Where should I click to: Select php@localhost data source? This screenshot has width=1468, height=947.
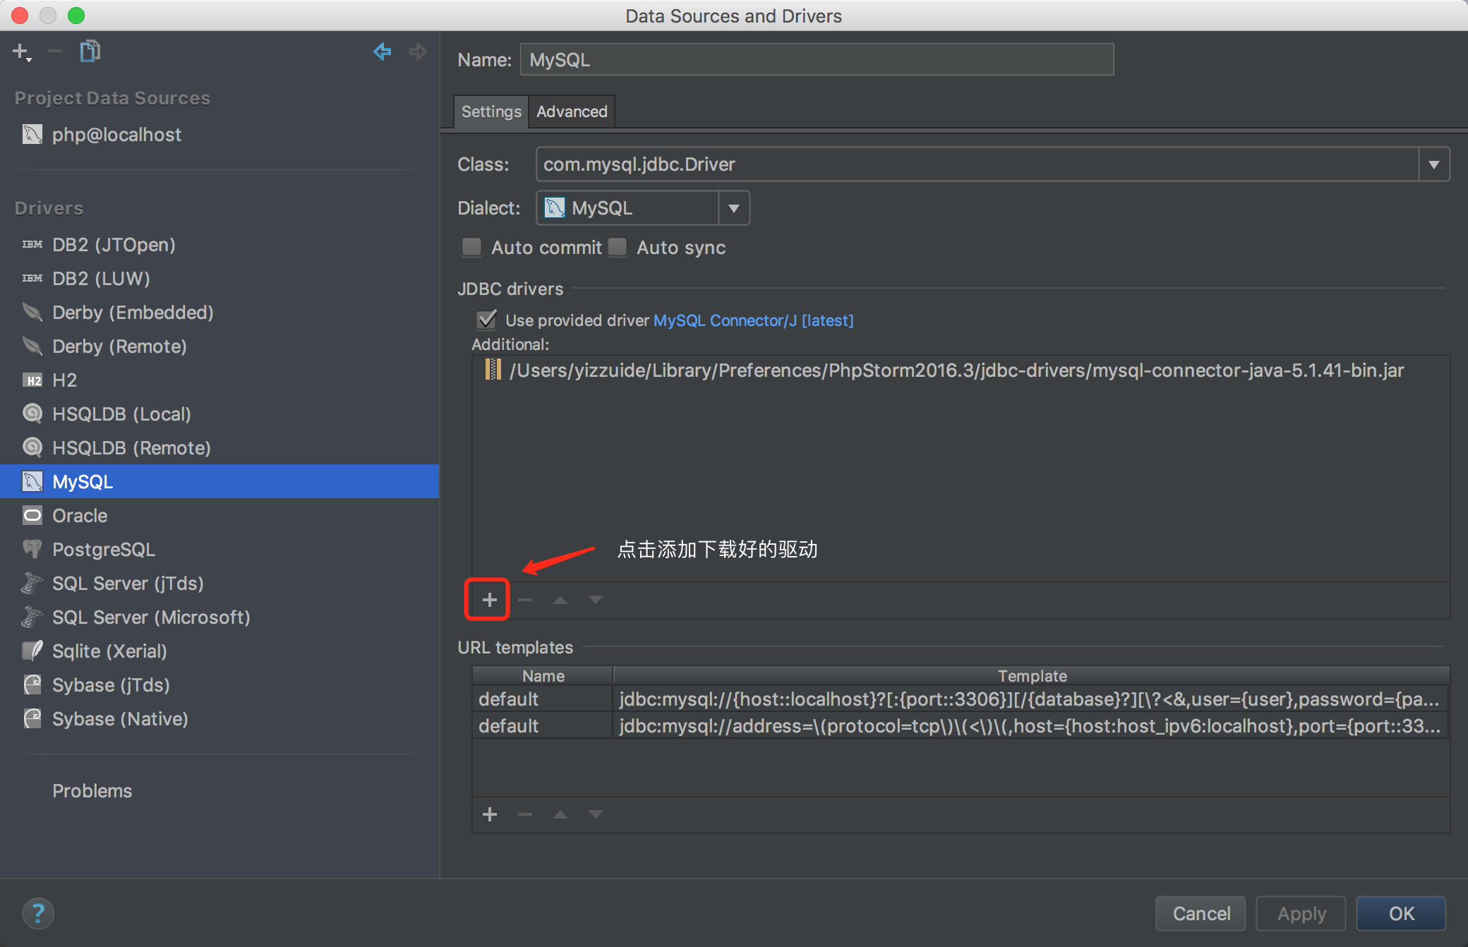pyautogui.click(x=219, y=134)
